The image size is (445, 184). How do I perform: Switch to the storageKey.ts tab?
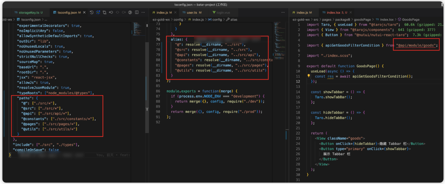point(28,12)
